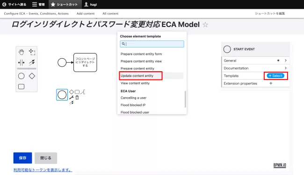Click the context pad connect arrows icon
Screen dimensions: 304x175
point(72,103)
